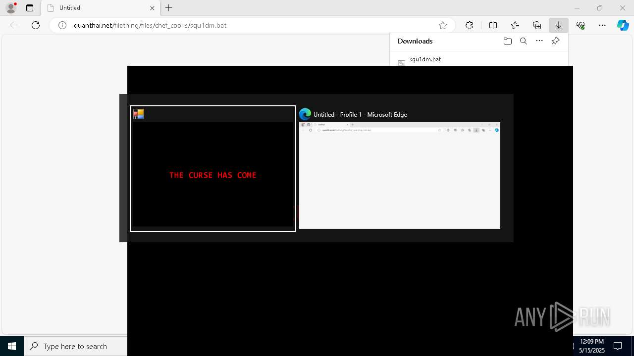The image size is (634, 356).
Task: Open the Edge profile icon
Action: click(x=11, y=8)
